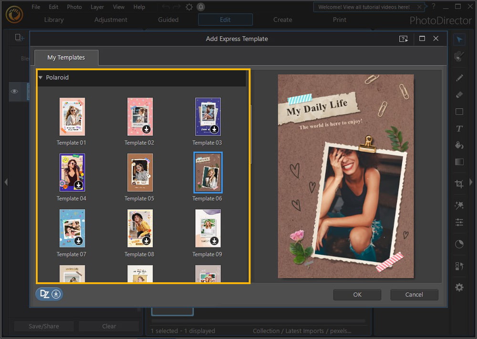Select the Template 03 thumbnail
This screenshot has width=477, height=339.
tap(207, 116)
